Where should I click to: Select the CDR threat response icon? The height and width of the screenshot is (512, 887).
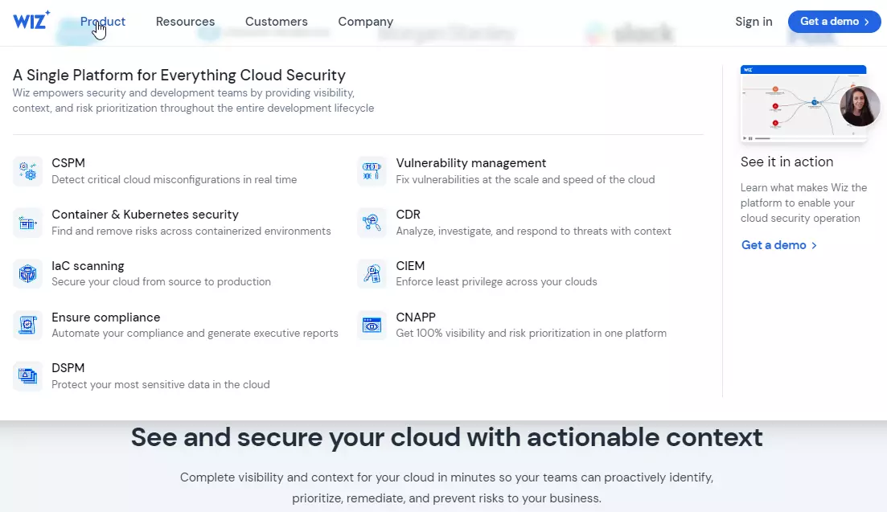click(x=372, y=222)
